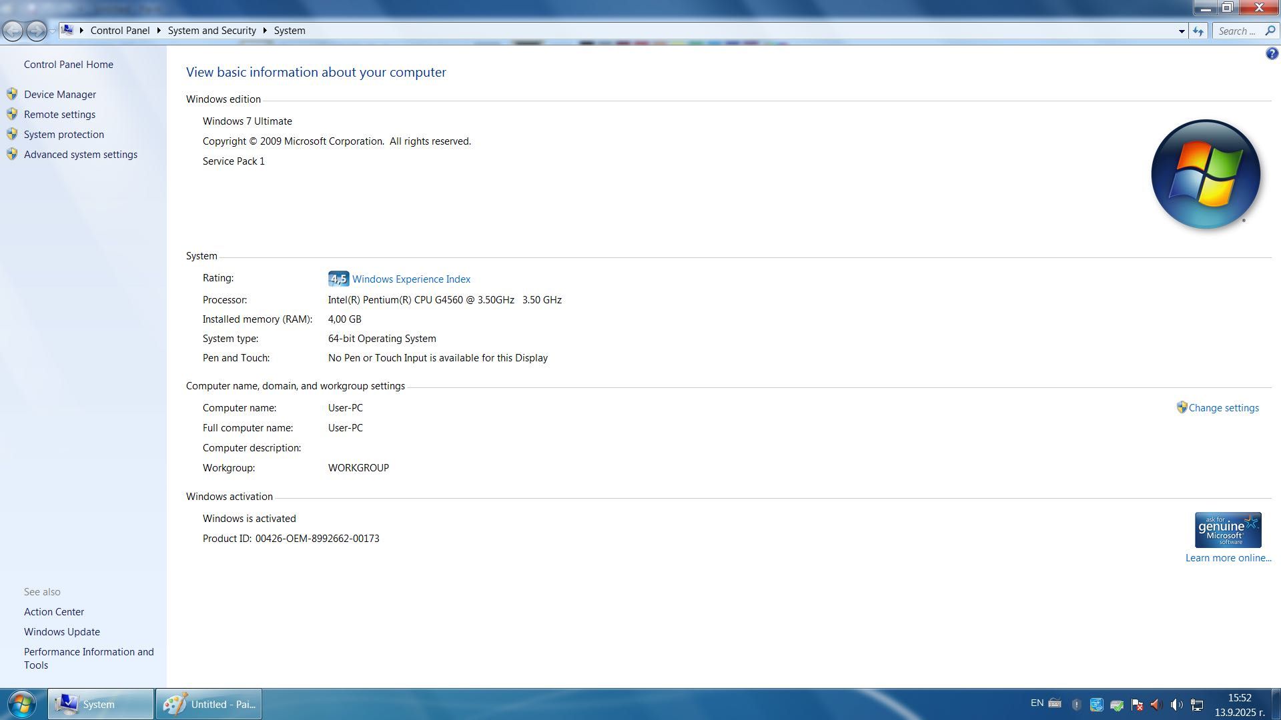Switch to Untitled - Paint taskbar button
Image resolution: width=1281 pixels, height=720 pixels.
click(209, 704)
